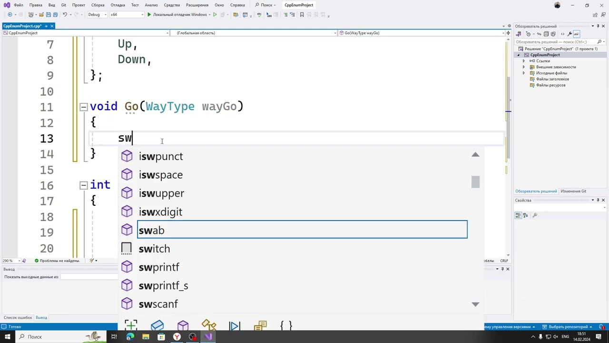Click the pending changes filter clock icon
This screenshot has width=609, height=343.
pyautogui.click(x=528, y=34)
